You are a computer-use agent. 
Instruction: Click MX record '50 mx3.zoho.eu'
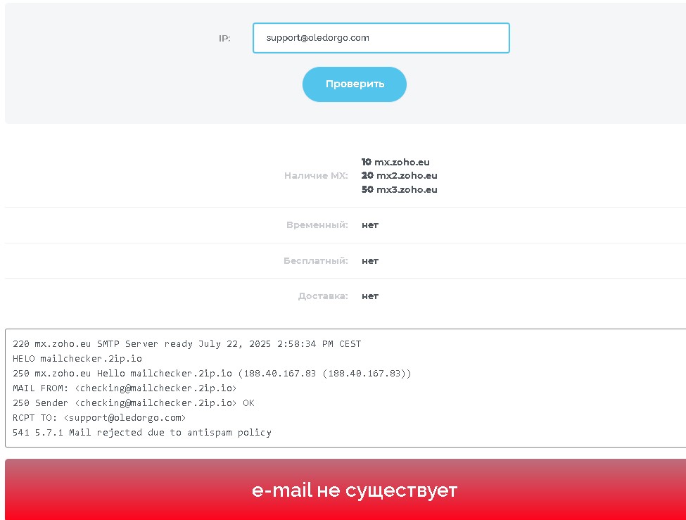click(x=400, y=189)
